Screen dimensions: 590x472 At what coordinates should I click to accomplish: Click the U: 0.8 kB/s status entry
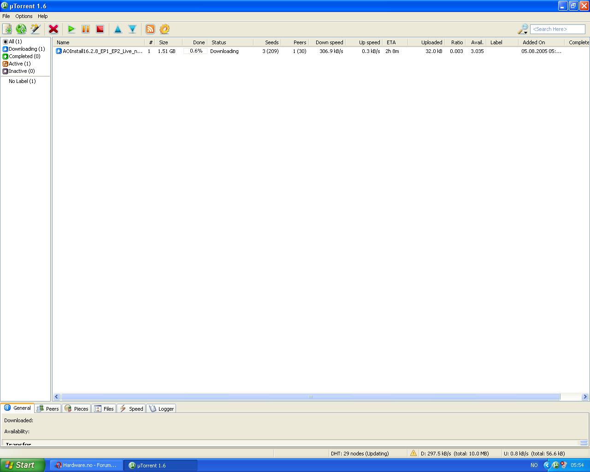pos(534,454)
